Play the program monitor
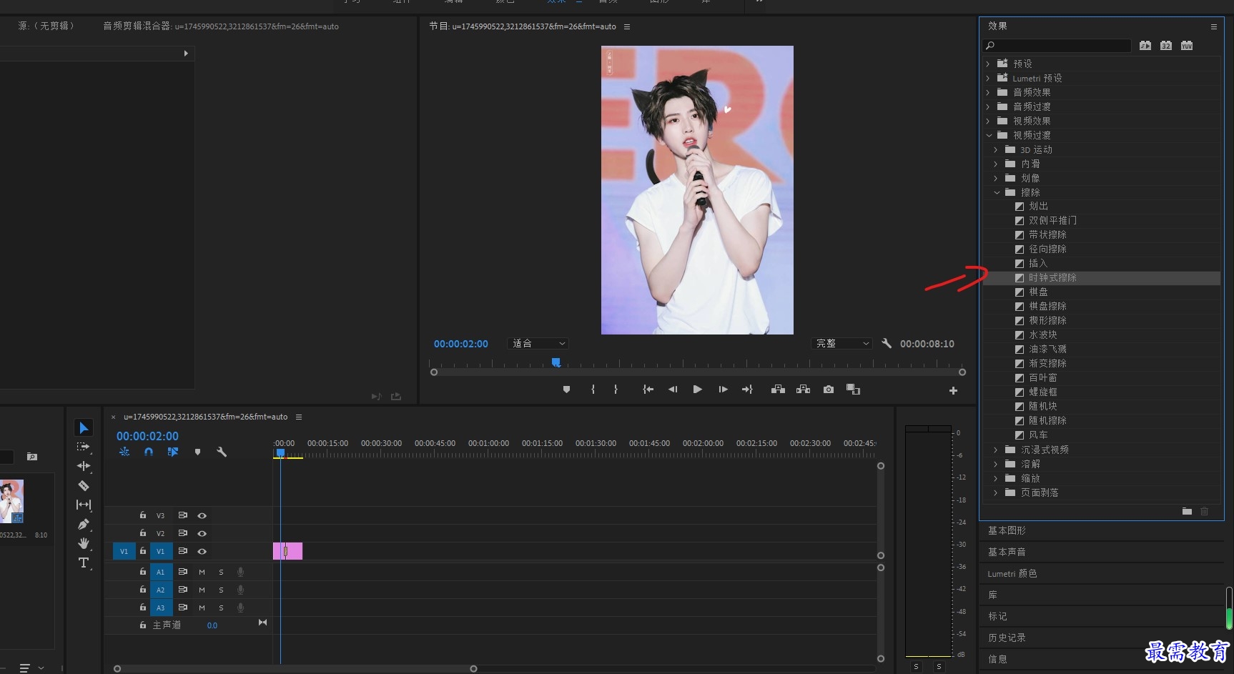The width and height of the screenshot is (1234, 674). [697, 390]
